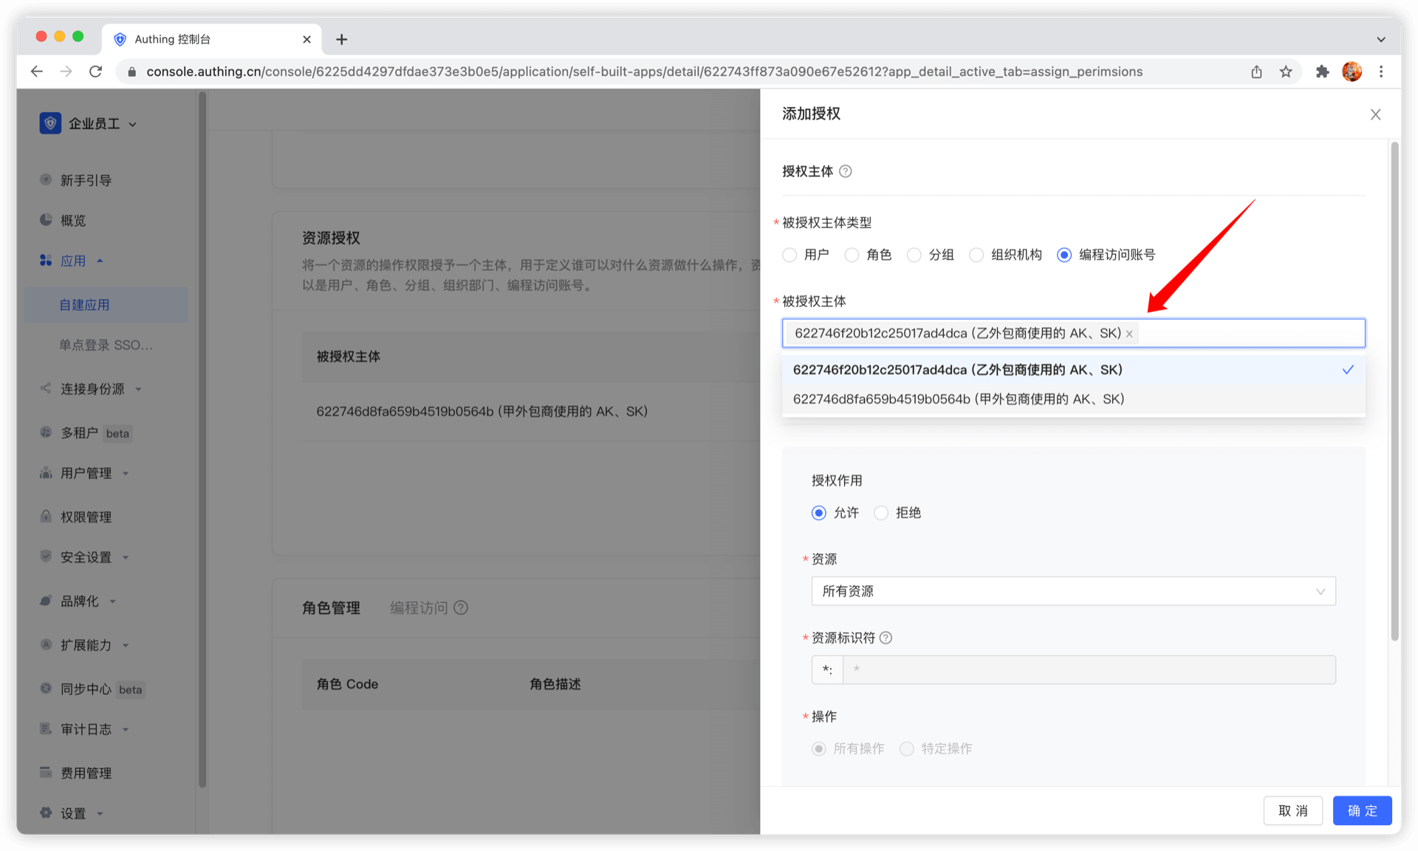This screenshot has width=1418, height=851.
Task: Open a new browser tab
Action: pos(341,39)
